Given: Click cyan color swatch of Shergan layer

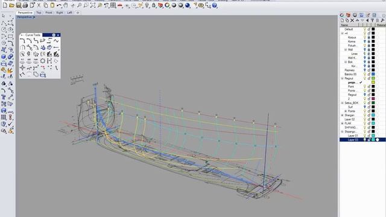Looking at the screenshot, I should [x=373, y=115].
